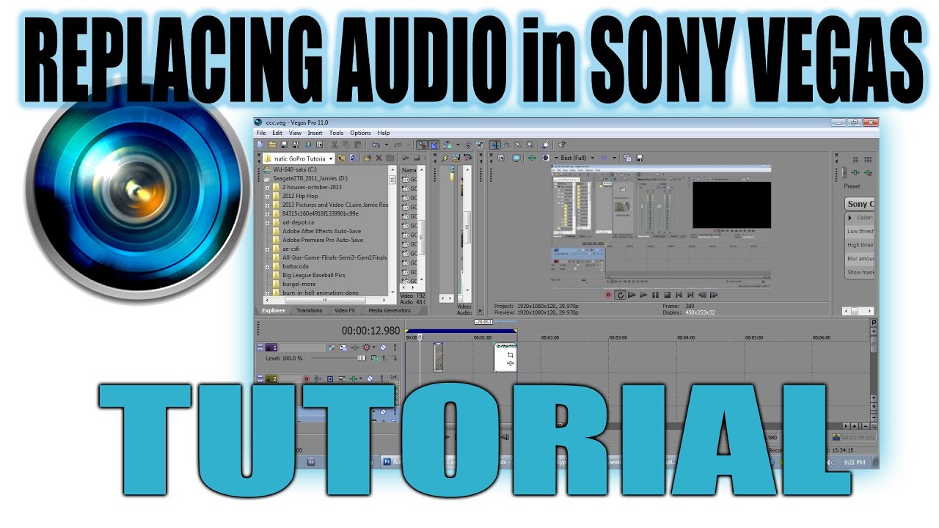The image size is (939, 528).
Task: Click the Copy Snapshot to Clipboard icon
Action: click(627, 158)
